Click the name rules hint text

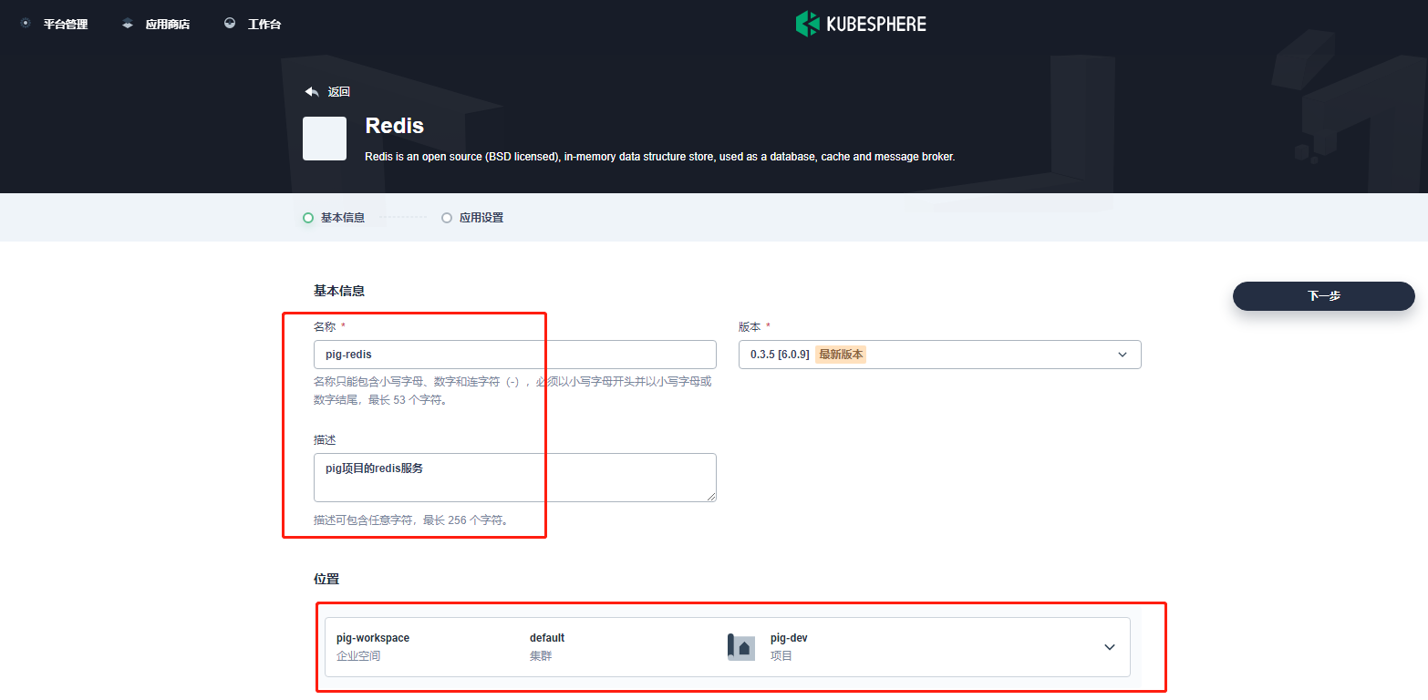tap(513, 391)
